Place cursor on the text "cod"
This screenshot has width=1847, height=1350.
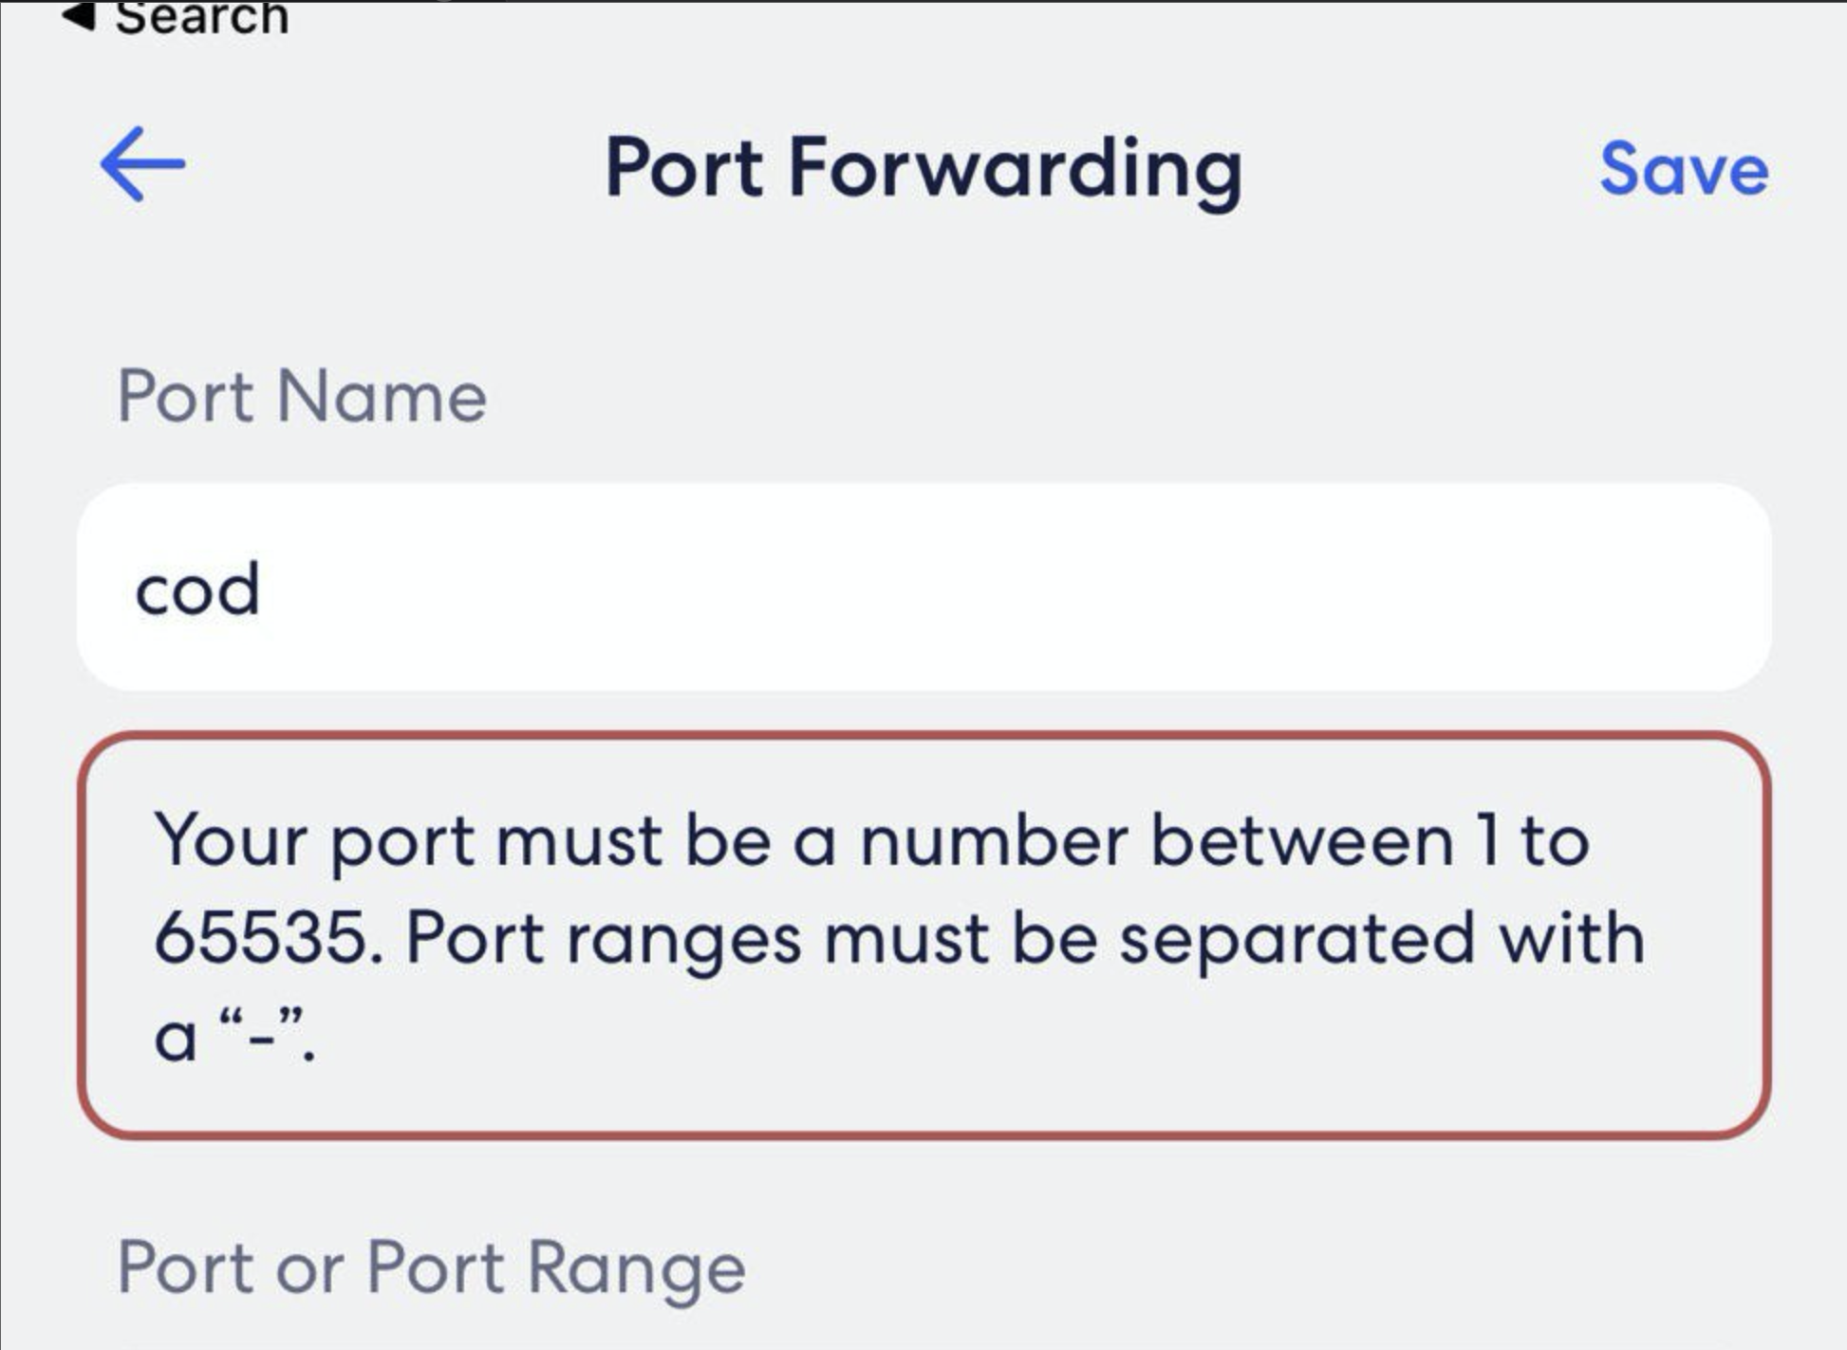197,590
